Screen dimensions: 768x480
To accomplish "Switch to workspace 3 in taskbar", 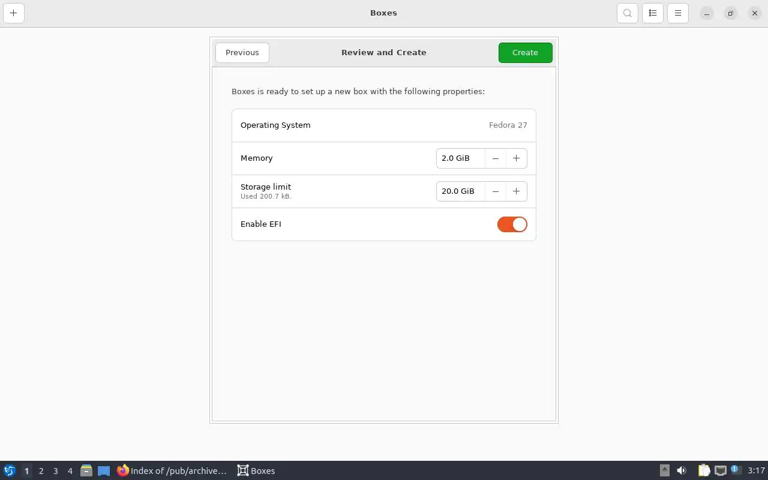I will pyautogui.click(x=55, y=471).
